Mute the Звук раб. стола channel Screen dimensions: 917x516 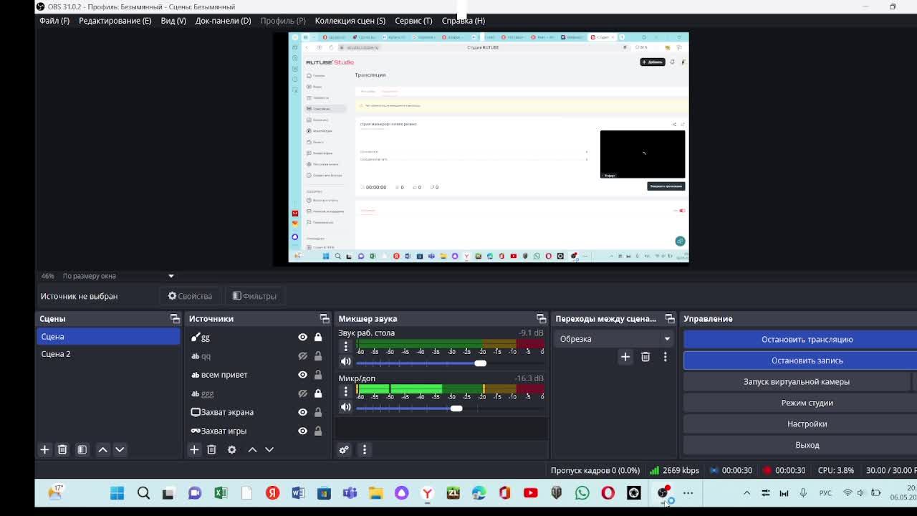click(x=345, y=363)
